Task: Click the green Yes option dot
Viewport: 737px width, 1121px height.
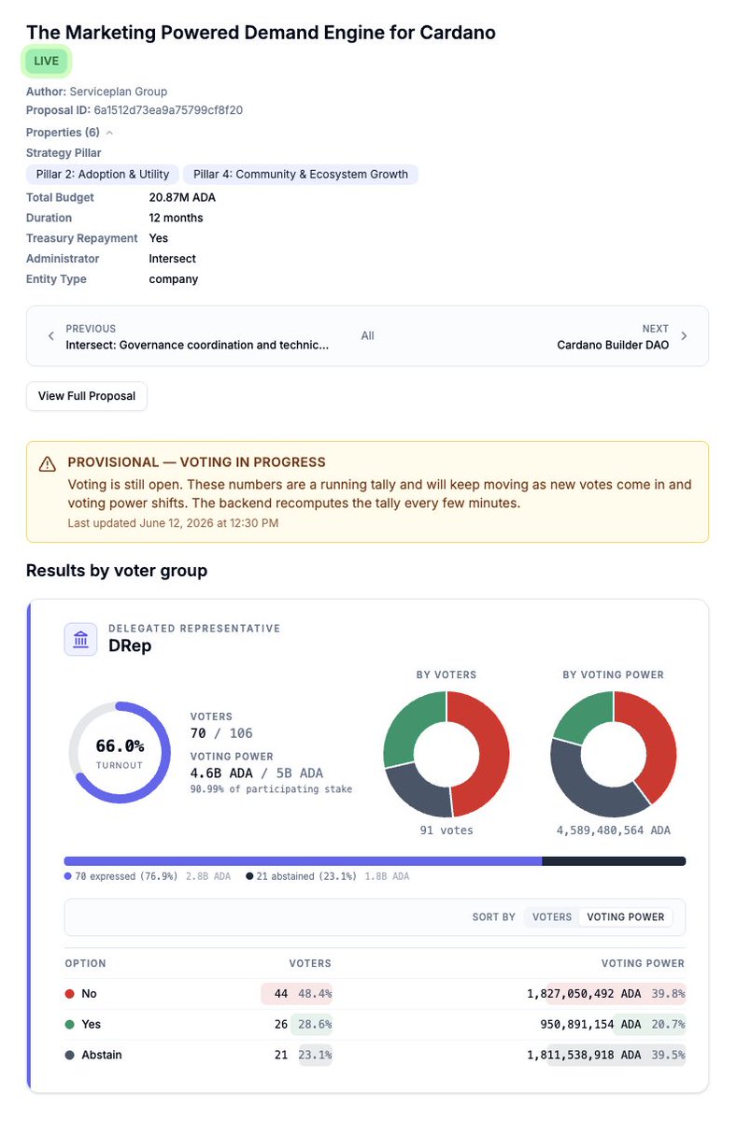Action: [x=69, y=1025]
